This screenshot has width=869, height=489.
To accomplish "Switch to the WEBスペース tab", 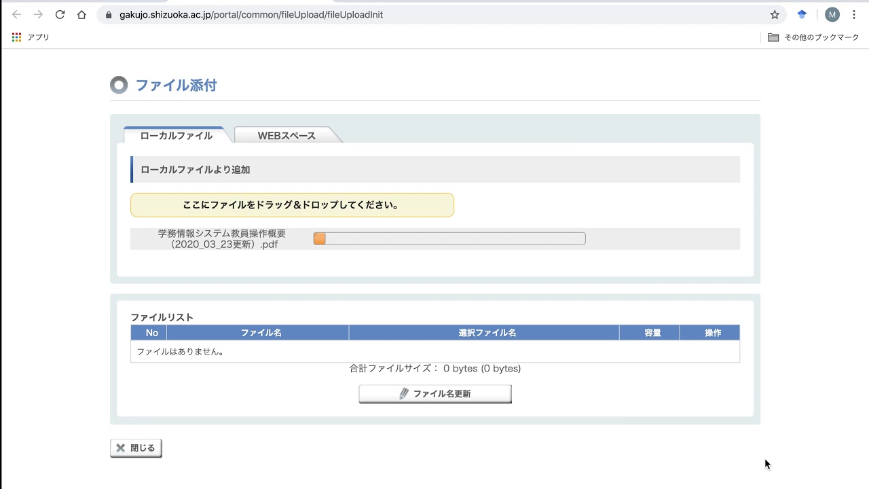I will (x=286, y=135).
